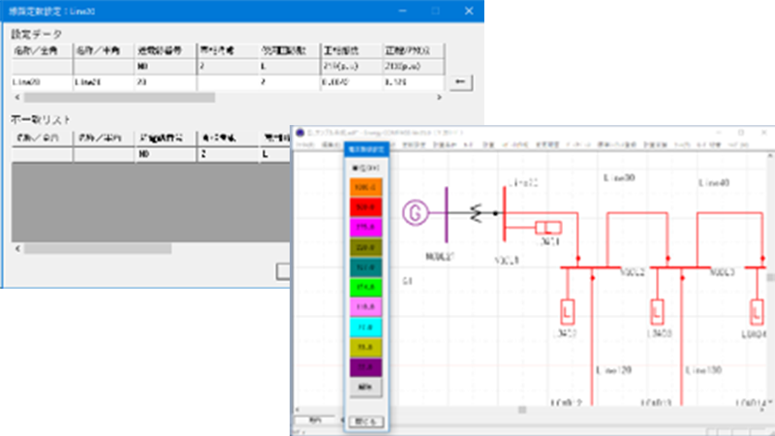Pick the magenta voltage color swatch

[367, 227]
